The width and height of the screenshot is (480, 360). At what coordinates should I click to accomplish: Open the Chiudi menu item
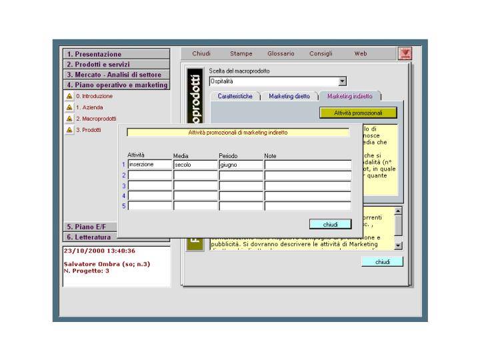tap(201, 53)
